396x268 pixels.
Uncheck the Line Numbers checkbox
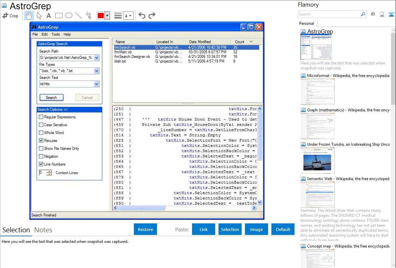41,164
